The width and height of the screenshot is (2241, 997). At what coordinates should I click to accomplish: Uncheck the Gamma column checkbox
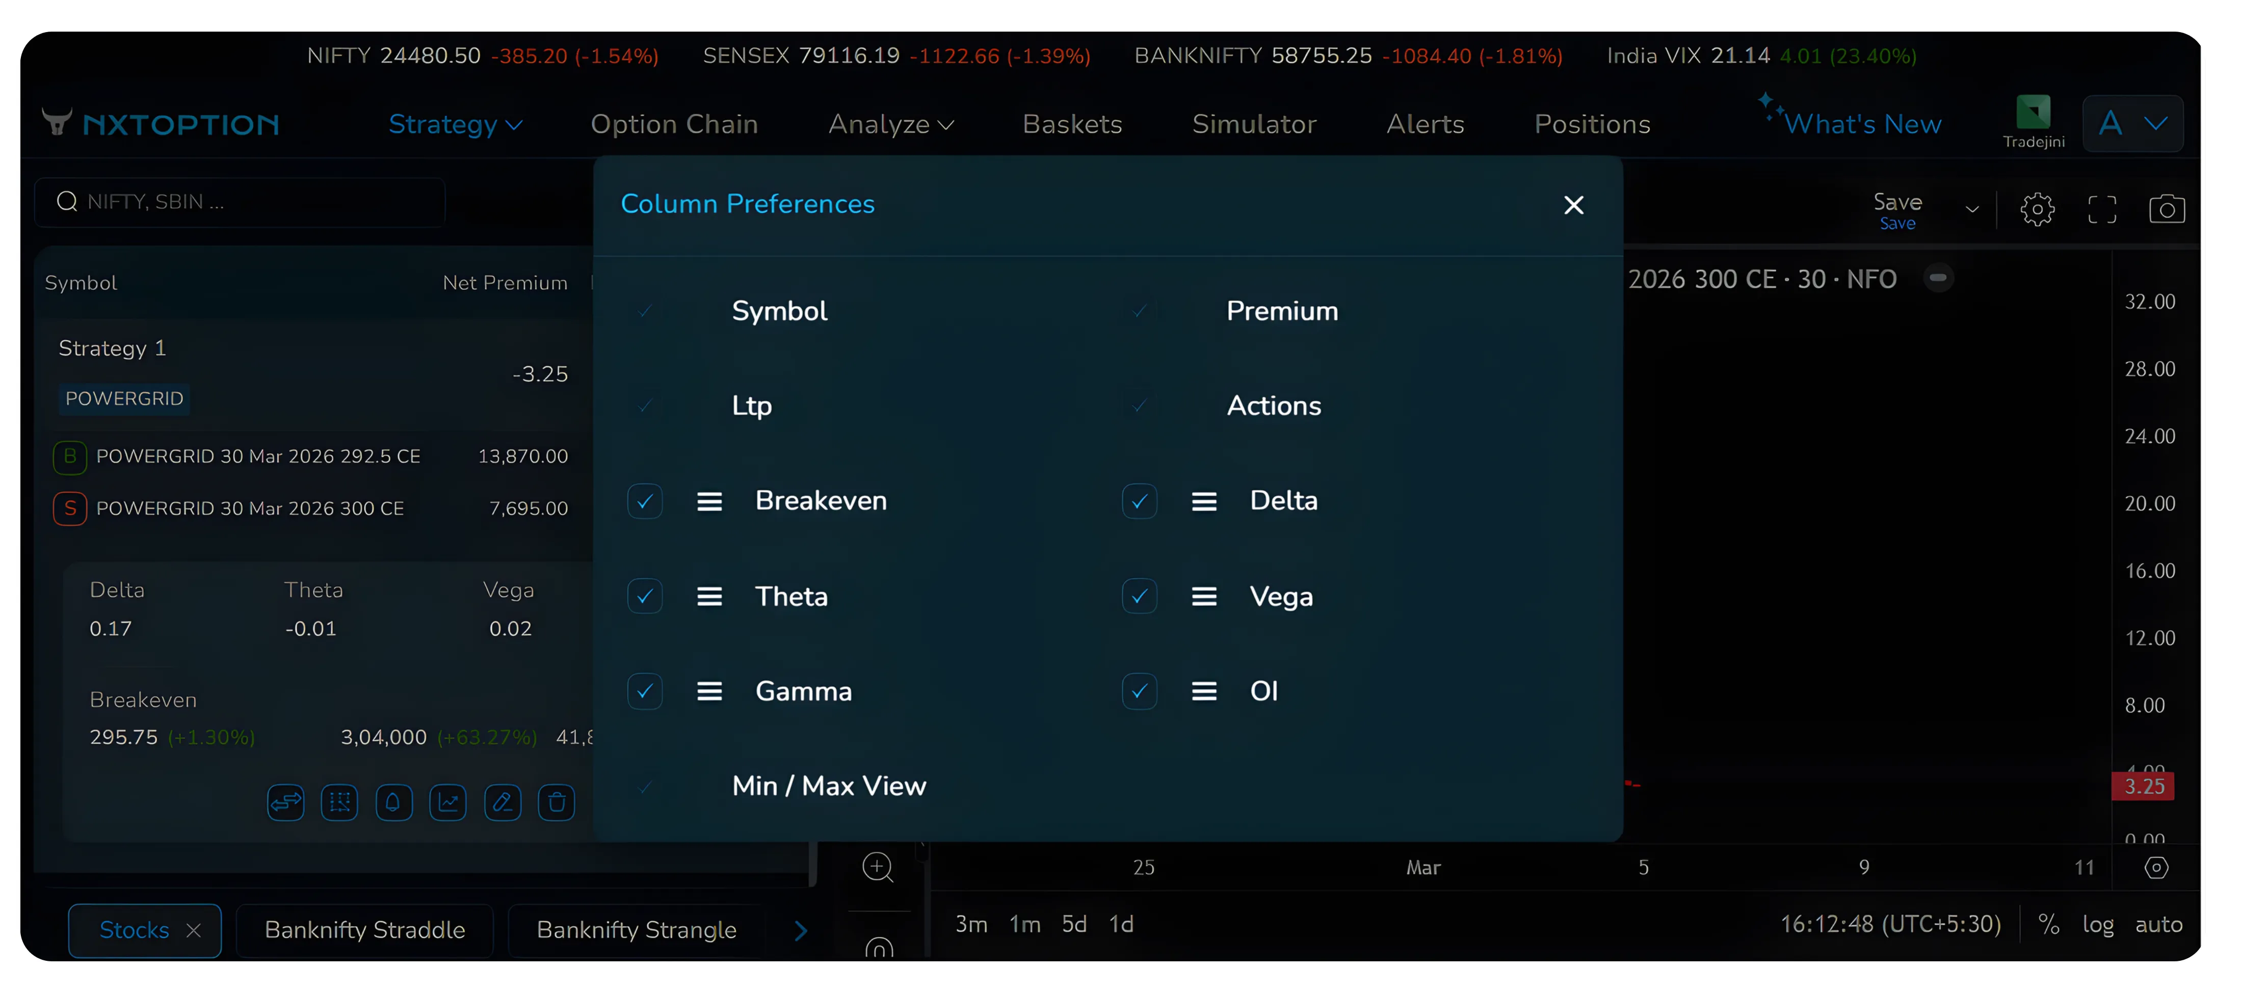tap(645, 691)
